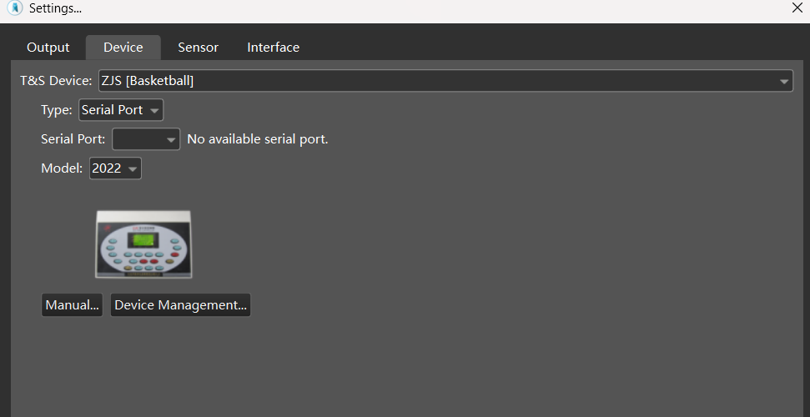Screen dimensions: 810x417
Task: Click the green display on the console image
Action: tap(138, 240)
